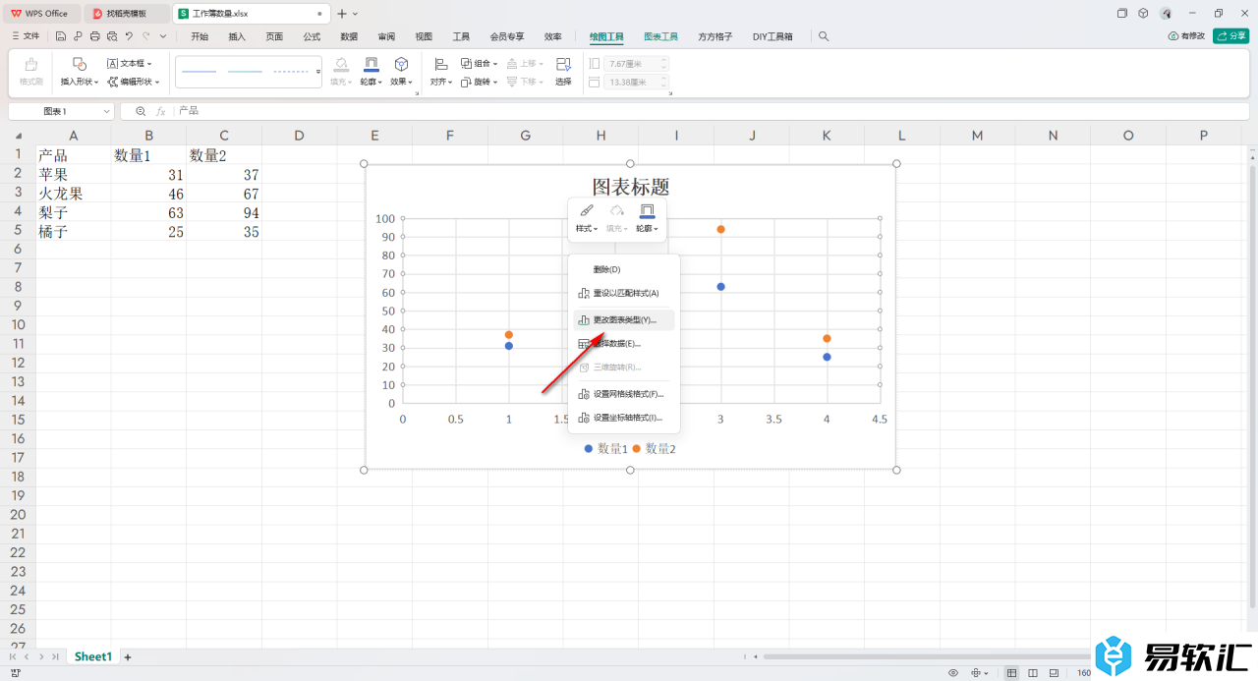The width and height of the screenshot is (1258, 681).
Task: Click the Edit Shape (编辑形状) icon
Action: coord(113,82)
